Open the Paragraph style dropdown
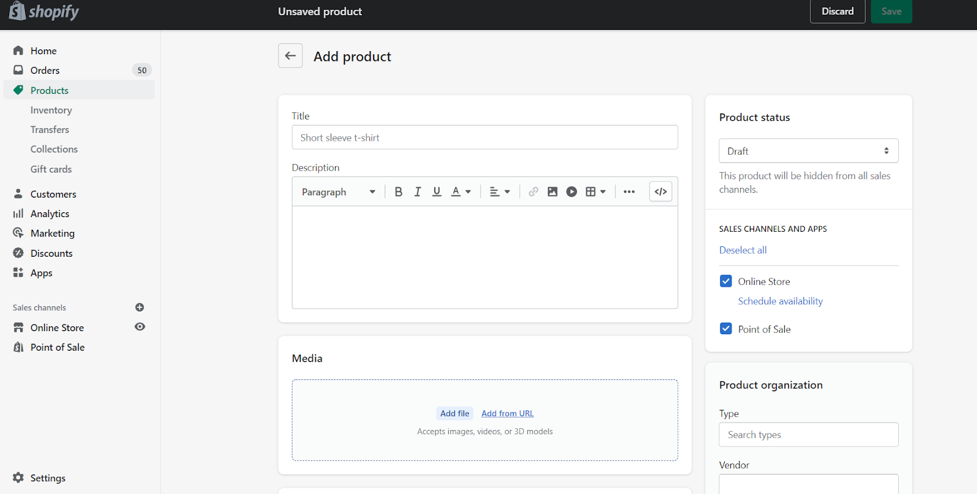Screen dimensions: 977x494 pyautogui.click(x=338, y=192)
